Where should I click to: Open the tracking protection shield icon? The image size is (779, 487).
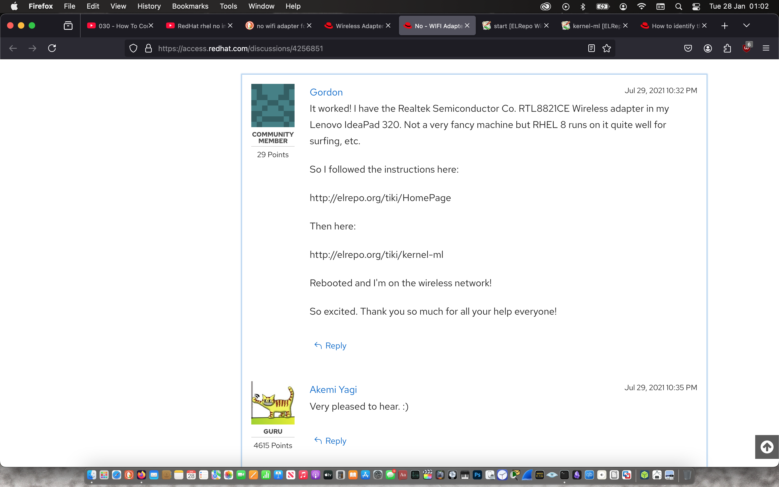133,48
